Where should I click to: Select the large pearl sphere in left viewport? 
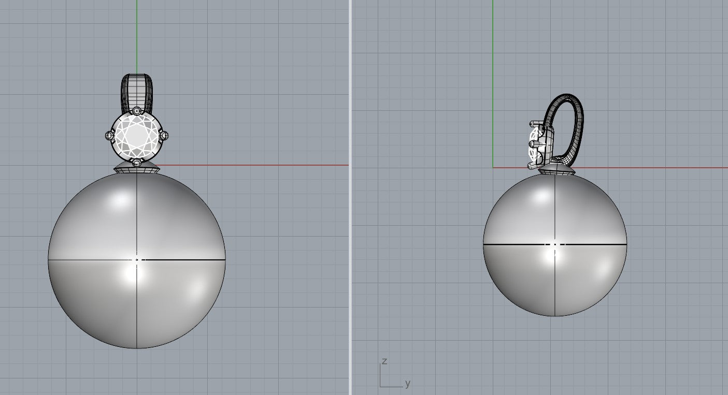pos(137,260)
